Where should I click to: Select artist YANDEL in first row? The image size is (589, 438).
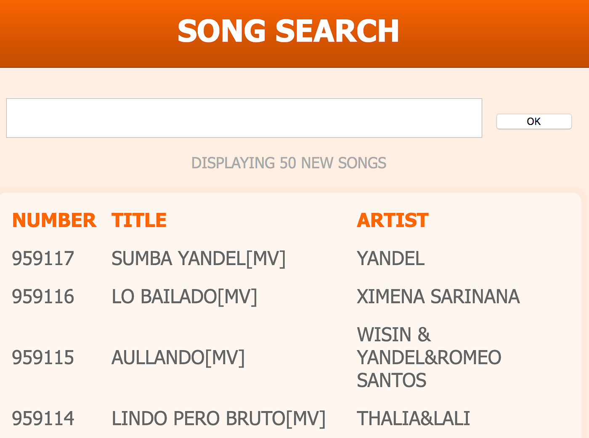tap(391, 258)
